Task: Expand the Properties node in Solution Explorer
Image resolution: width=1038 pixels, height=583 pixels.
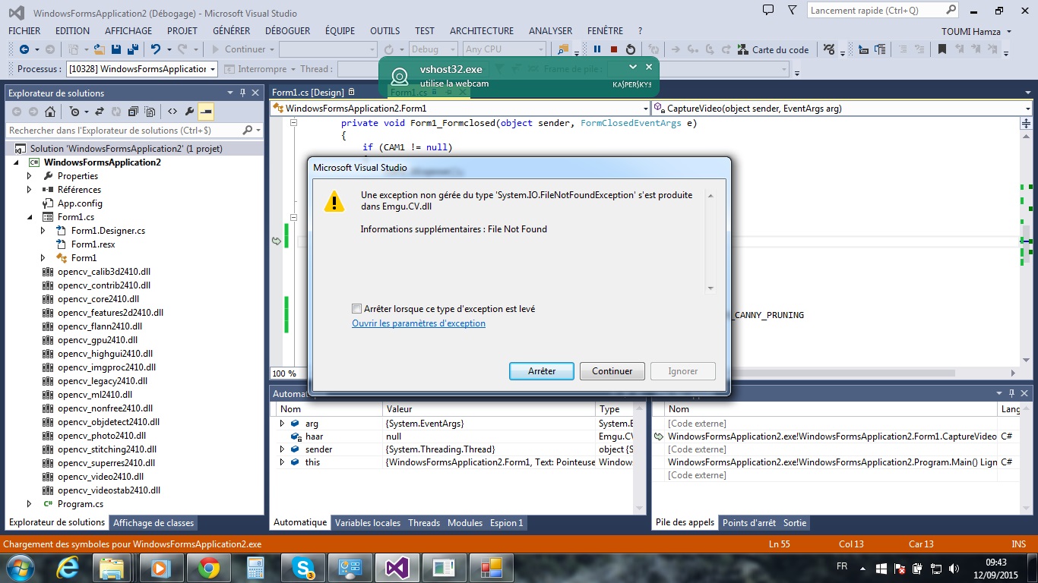Action: [30, 176]
